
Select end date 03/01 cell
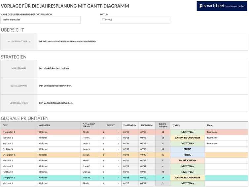pyautogui.click(x=147, y=183)
